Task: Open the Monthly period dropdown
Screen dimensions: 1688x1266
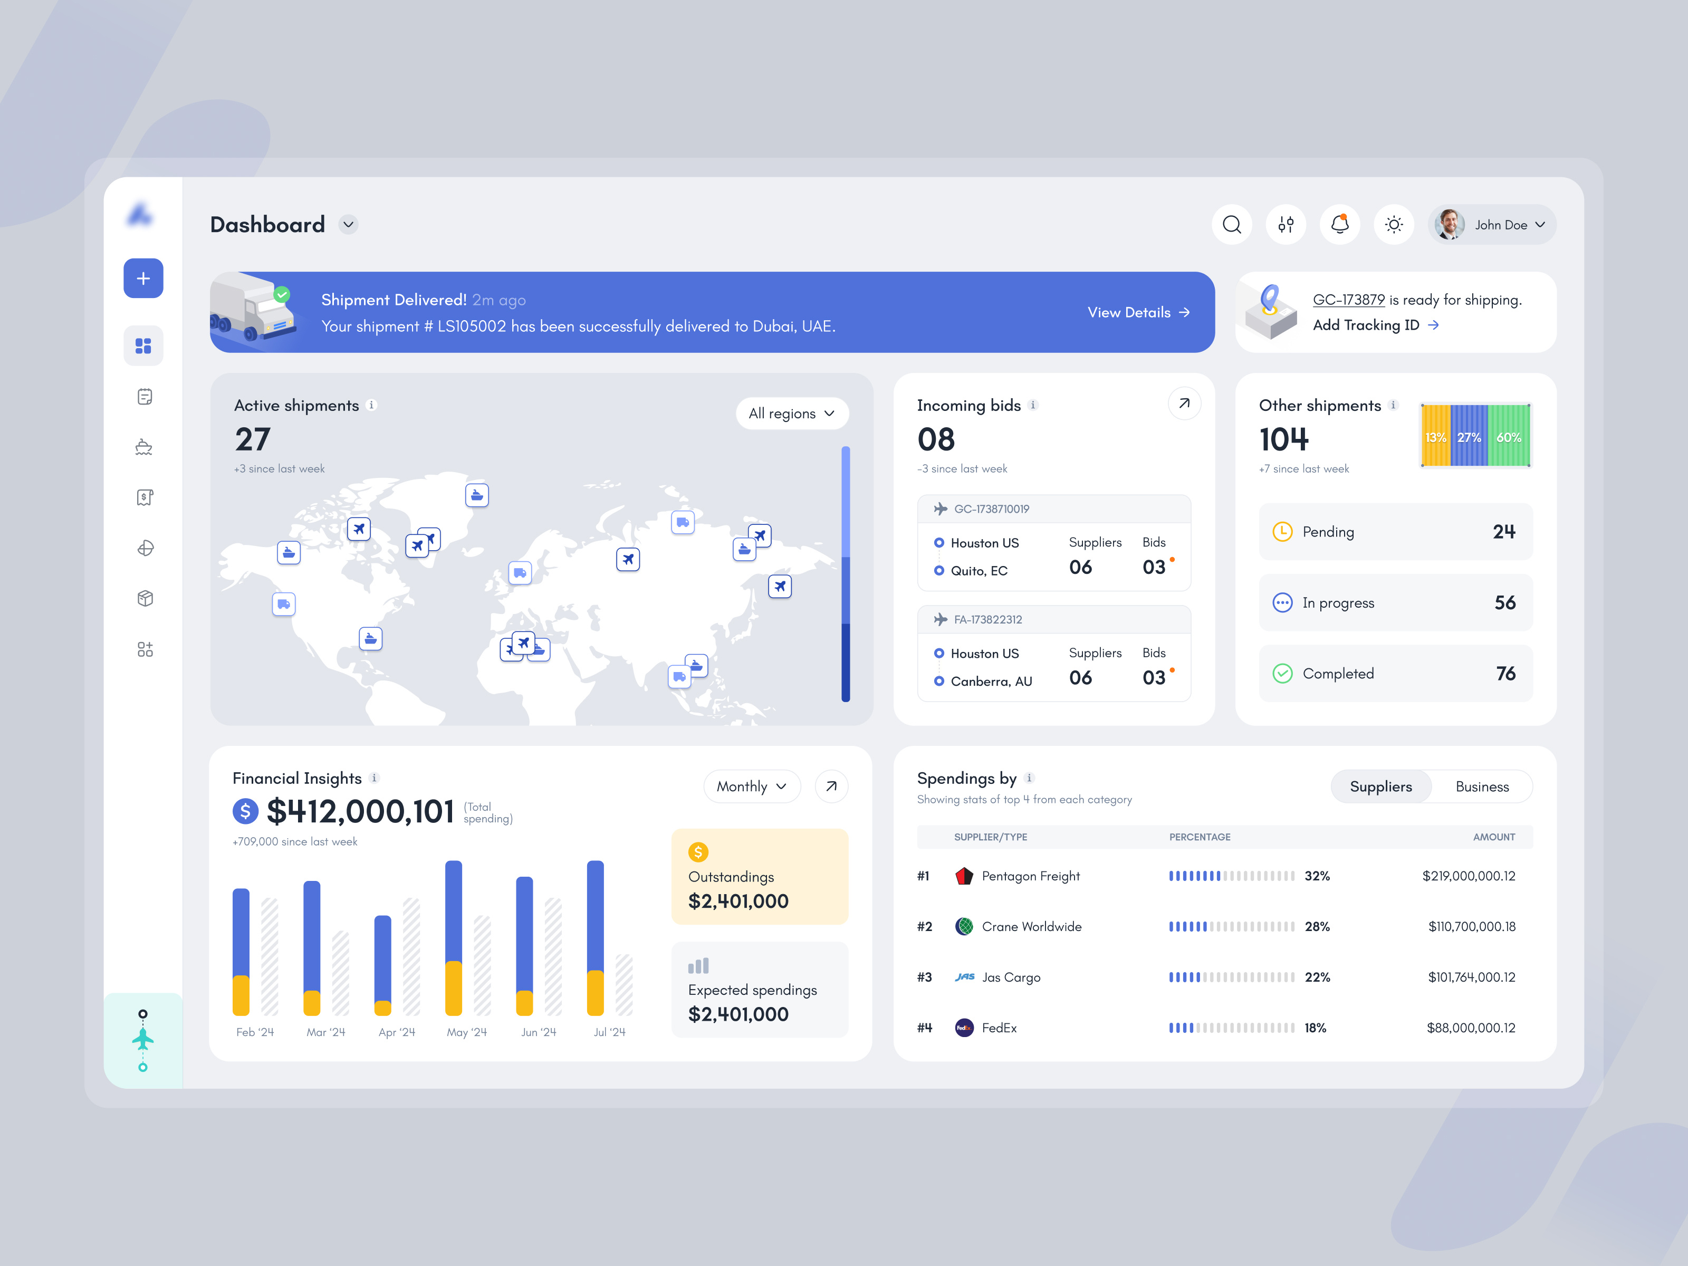Action: click(x=752, y=786)
